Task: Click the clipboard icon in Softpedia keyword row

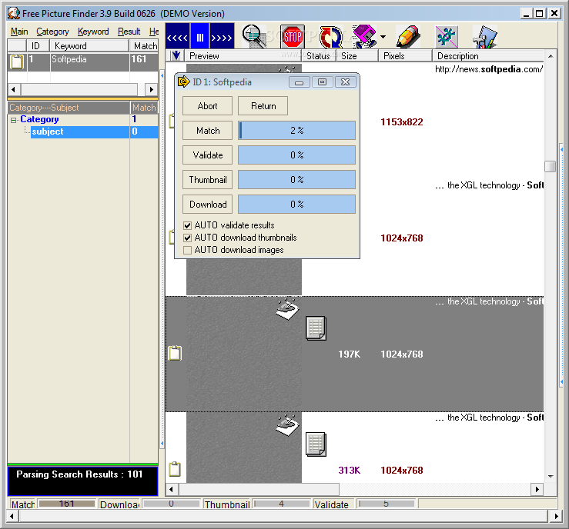Action: [x=17, y=62]
